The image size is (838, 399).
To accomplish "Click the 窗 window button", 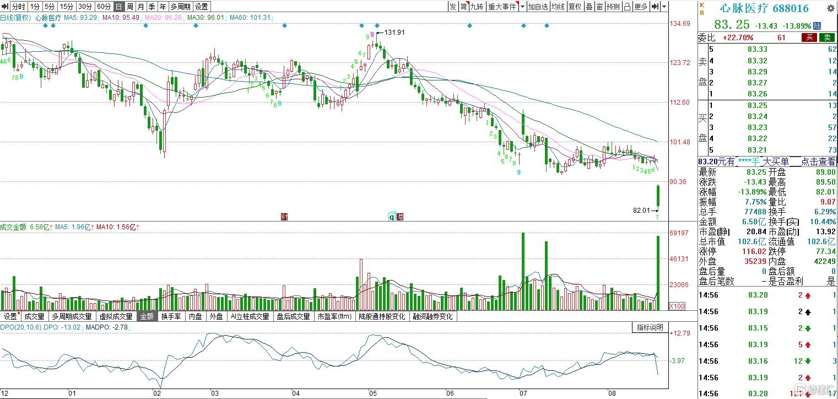I will [x=599, y=7].
